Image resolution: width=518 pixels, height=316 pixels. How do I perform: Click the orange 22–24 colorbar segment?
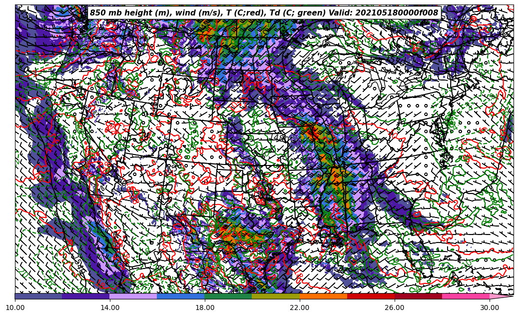[323, 296]
